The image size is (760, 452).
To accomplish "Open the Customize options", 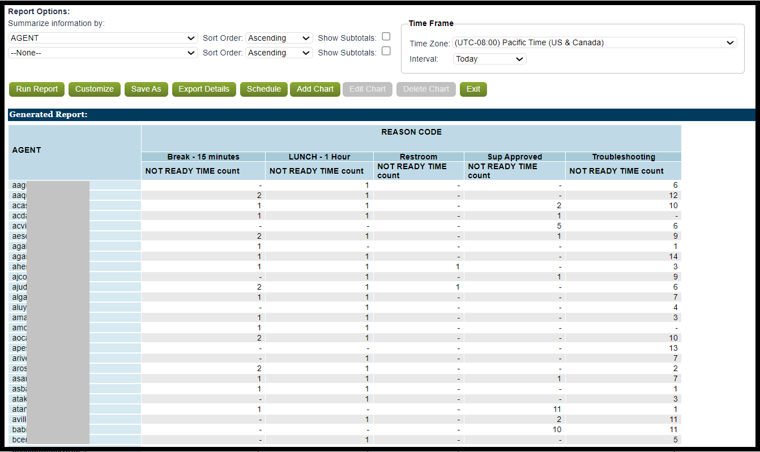I will [95, 89].
